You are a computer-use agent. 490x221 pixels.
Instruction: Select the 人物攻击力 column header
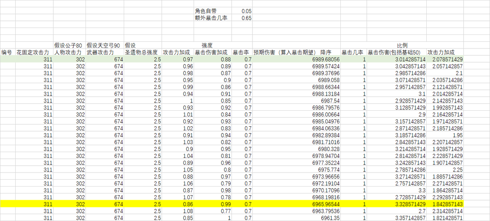69,52
